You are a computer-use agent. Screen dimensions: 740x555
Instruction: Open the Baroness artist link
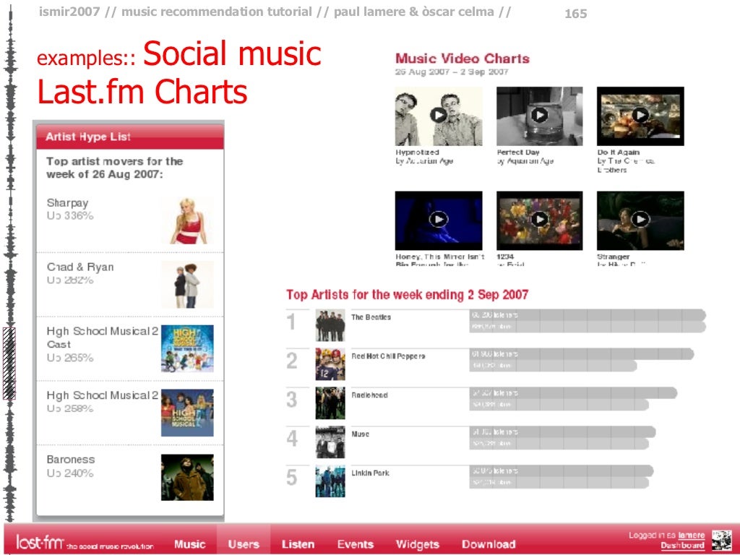click(x=71, y=460)
